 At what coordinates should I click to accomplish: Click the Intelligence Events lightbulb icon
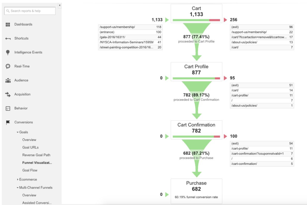point(8,52)
